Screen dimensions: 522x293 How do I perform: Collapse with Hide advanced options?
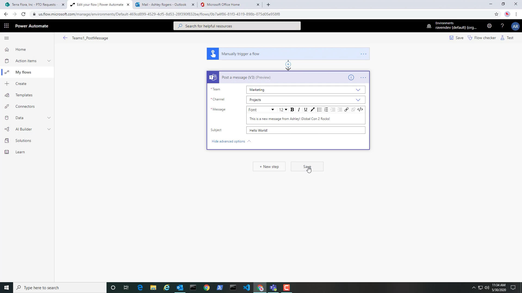tap(231, 141)
